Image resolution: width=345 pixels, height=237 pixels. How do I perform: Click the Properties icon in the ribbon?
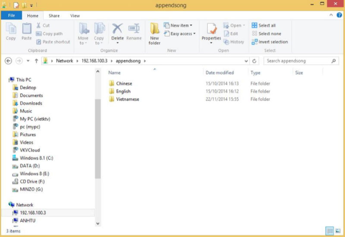211,29
